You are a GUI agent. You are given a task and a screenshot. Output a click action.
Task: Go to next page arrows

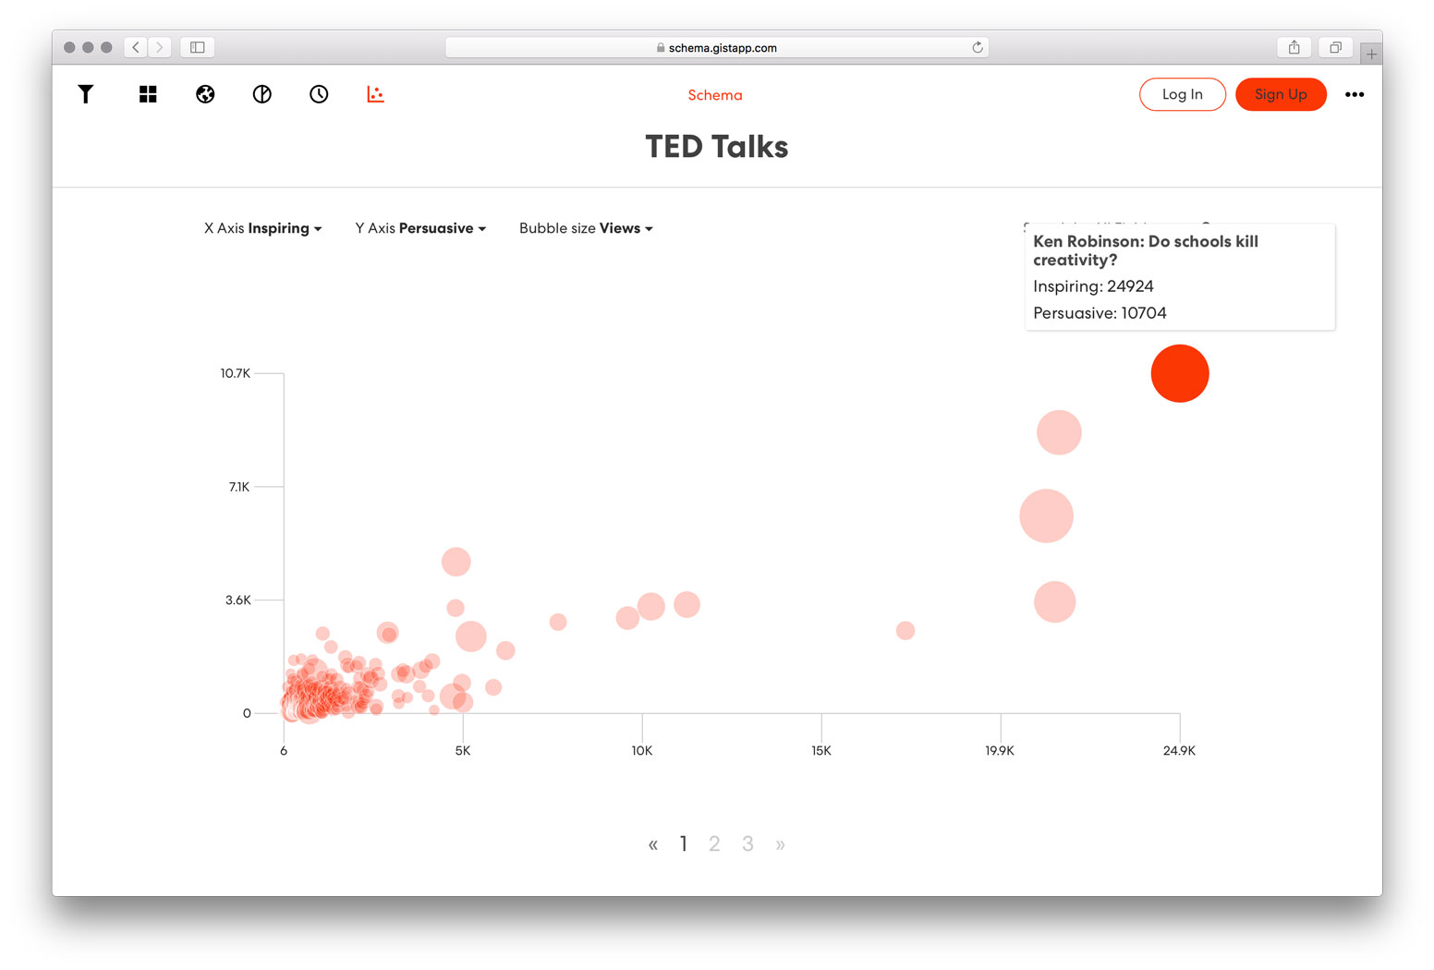click(780, 844)
